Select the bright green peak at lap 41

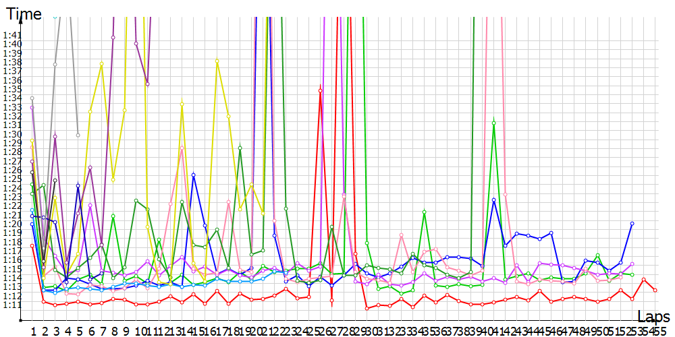[x=494, y=123]
